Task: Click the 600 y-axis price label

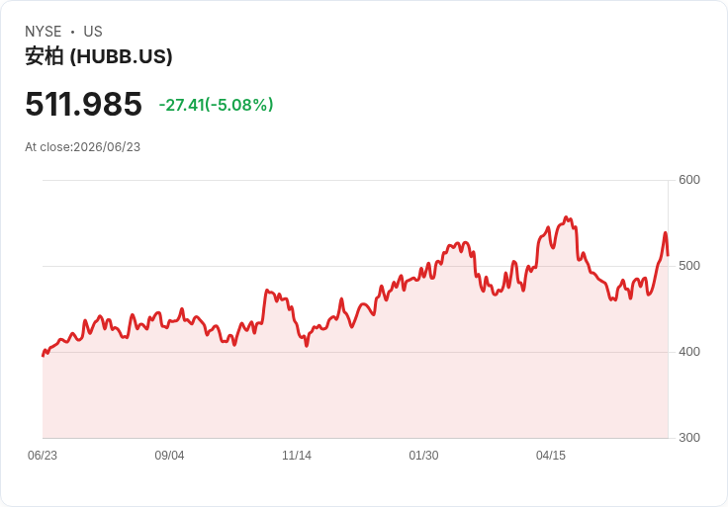Action: click(x=689, y=180)
